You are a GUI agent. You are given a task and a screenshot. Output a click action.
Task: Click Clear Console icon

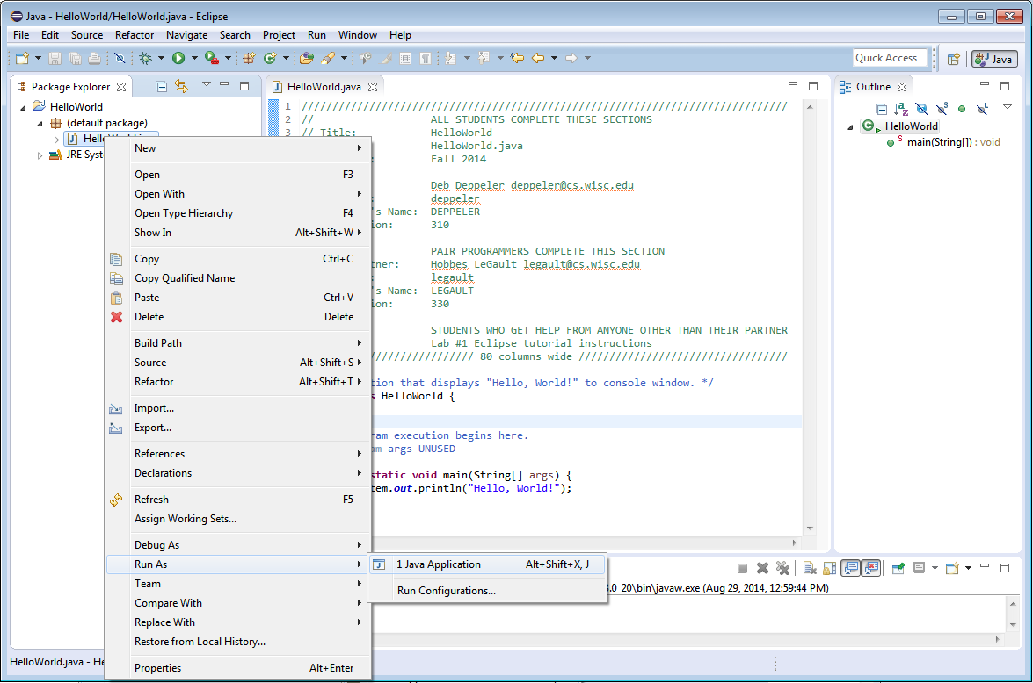(x=808, y=568)
